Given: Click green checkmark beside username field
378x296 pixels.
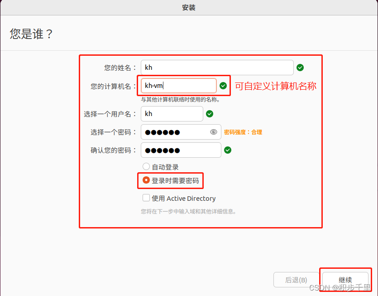Looking at the screenshot, I should coord(210,114).
